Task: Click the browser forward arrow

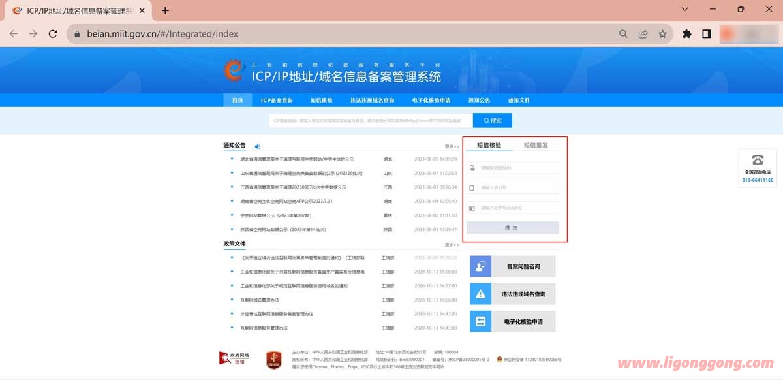Action: (x=33, y=34)
